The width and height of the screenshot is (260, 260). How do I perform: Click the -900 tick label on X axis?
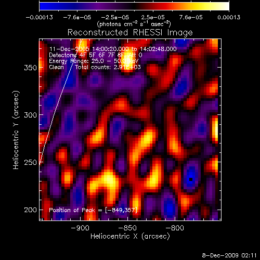coord(80,228)
